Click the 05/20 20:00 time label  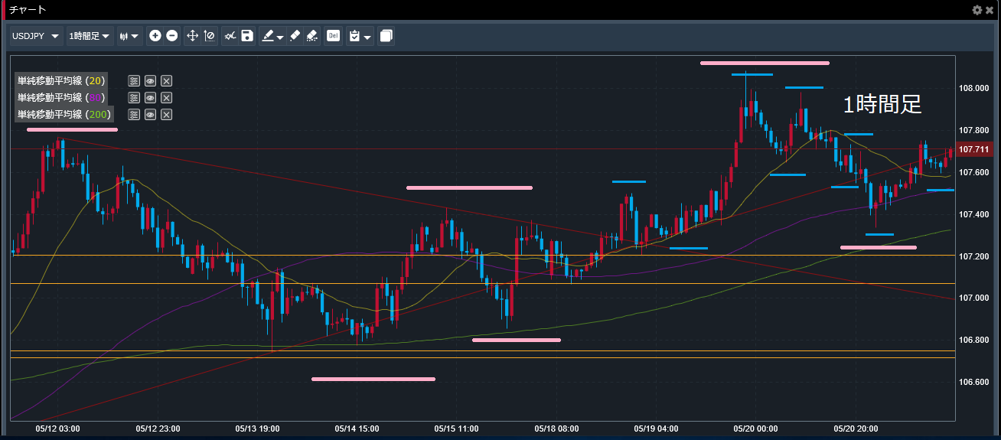[x=855, y=429]
